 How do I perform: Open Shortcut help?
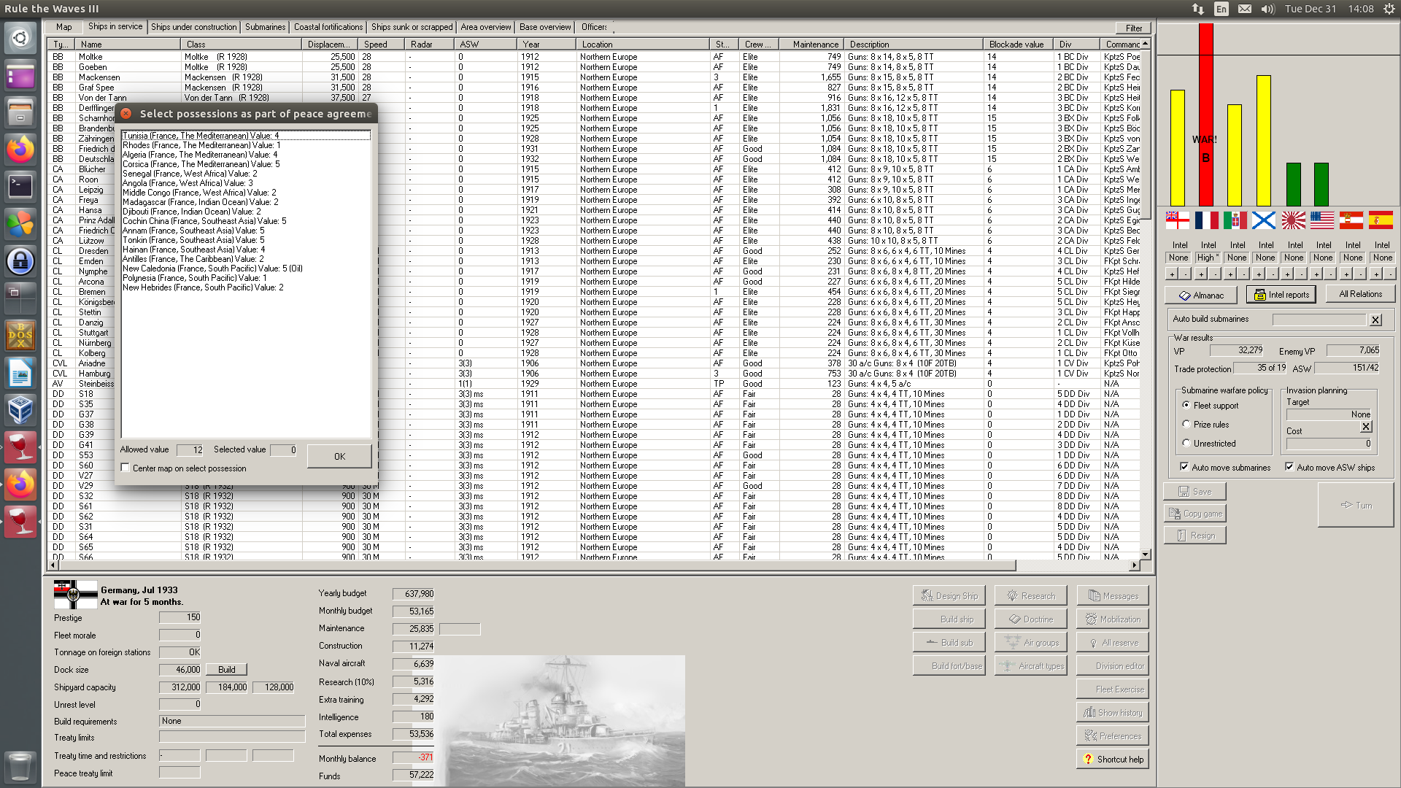pyautogui.click(x=1112, y=759)
